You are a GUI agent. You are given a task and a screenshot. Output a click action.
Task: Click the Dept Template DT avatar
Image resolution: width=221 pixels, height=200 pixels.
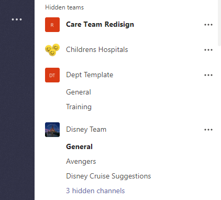click(x=52, y=75)
